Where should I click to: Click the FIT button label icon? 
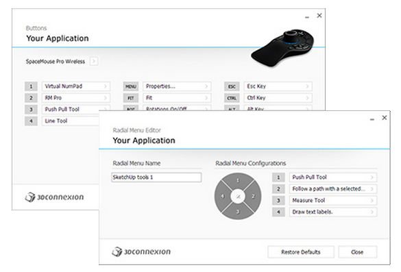tap(131, 98)
